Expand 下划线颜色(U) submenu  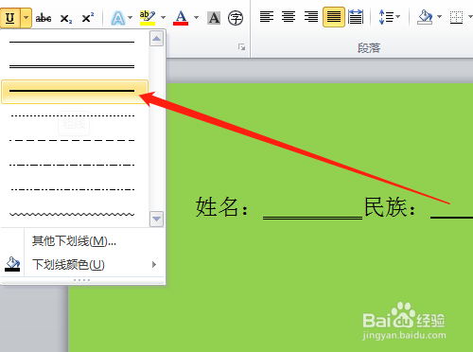83,264
